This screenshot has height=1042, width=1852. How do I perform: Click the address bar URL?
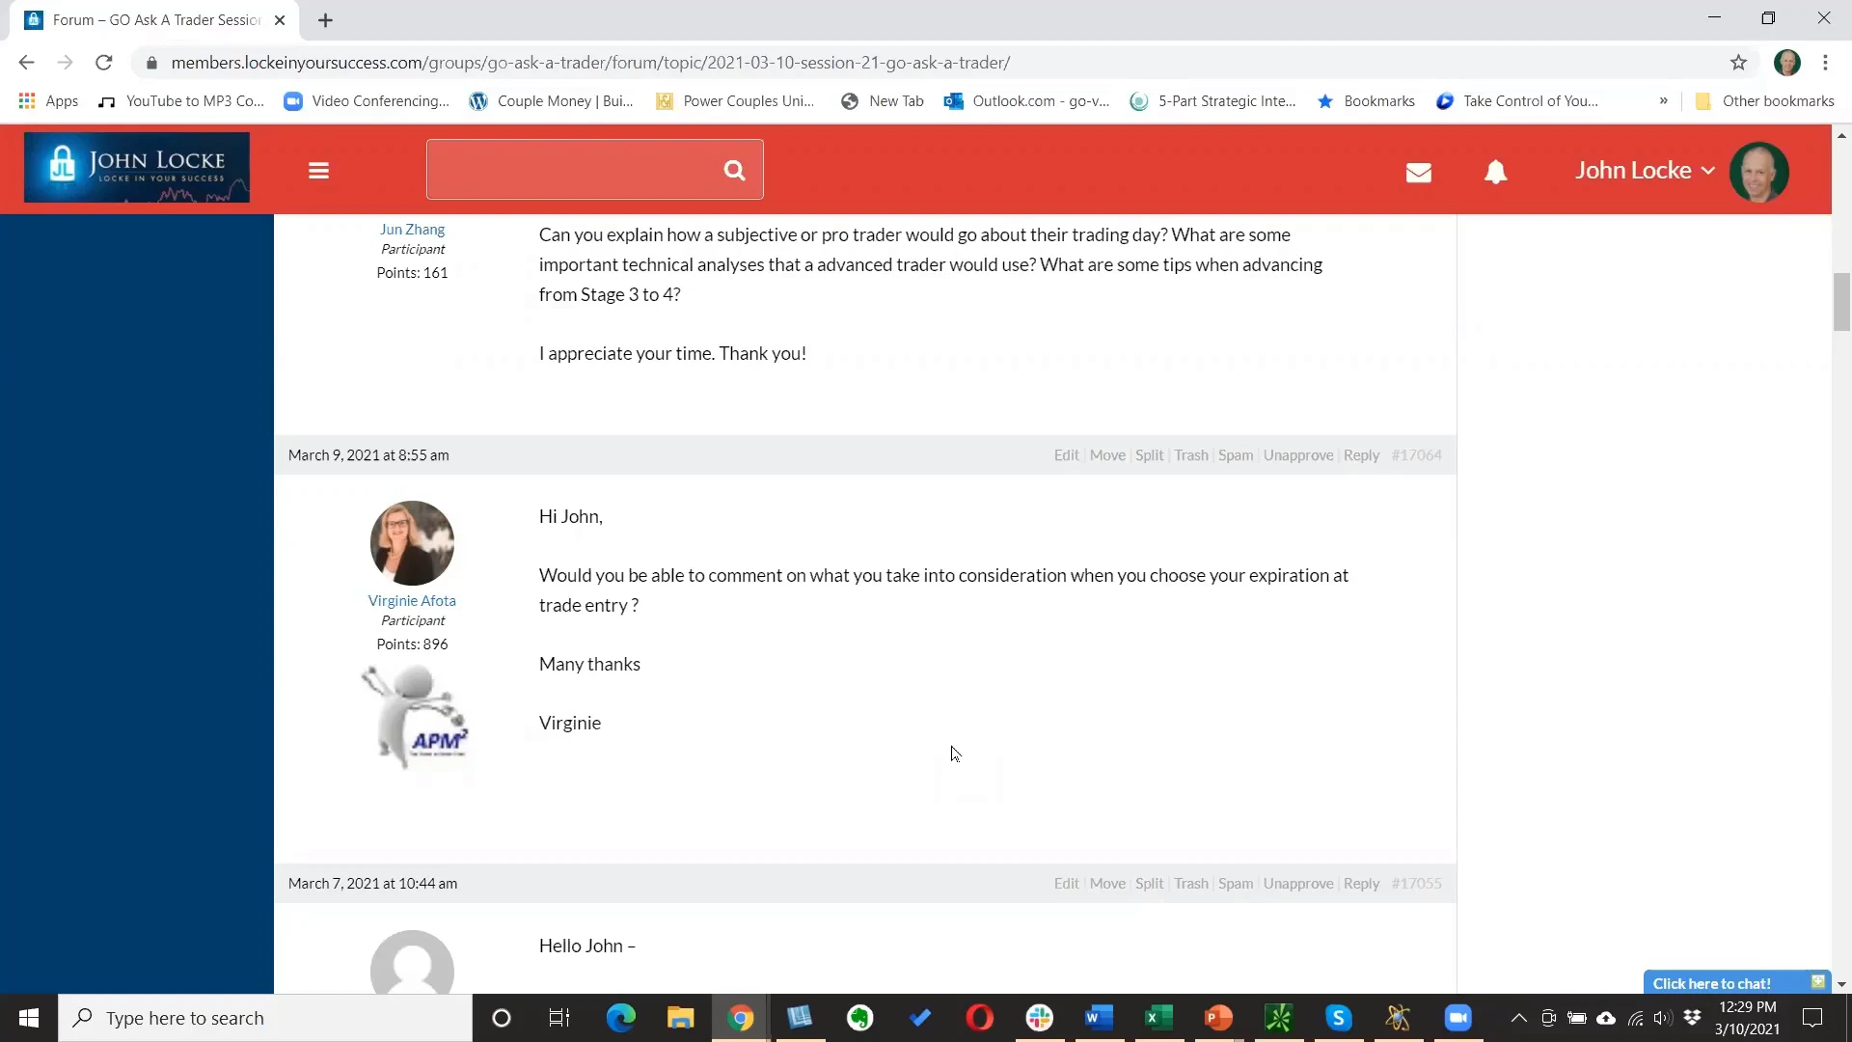click(x=590, y=63)
